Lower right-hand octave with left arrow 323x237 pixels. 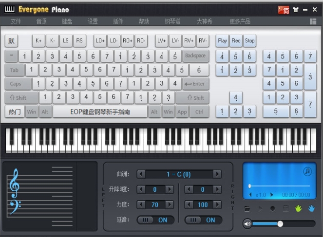(x=189, y=189)
